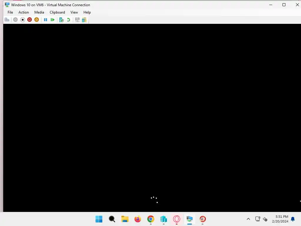This screenshot has height=226, width=301.
Task: Click the Start VM toolbar icon
Action: pos(15,20)
